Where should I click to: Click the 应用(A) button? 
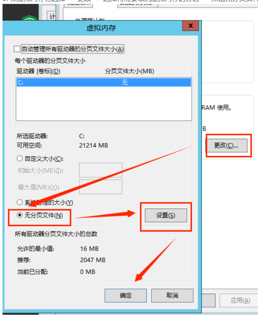[x=240, y=300]
